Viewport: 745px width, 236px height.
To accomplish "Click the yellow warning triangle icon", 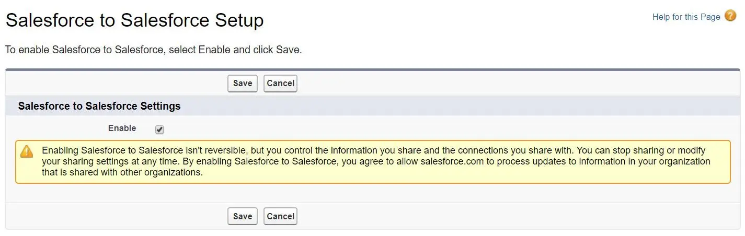I will [x=26, y=151].
